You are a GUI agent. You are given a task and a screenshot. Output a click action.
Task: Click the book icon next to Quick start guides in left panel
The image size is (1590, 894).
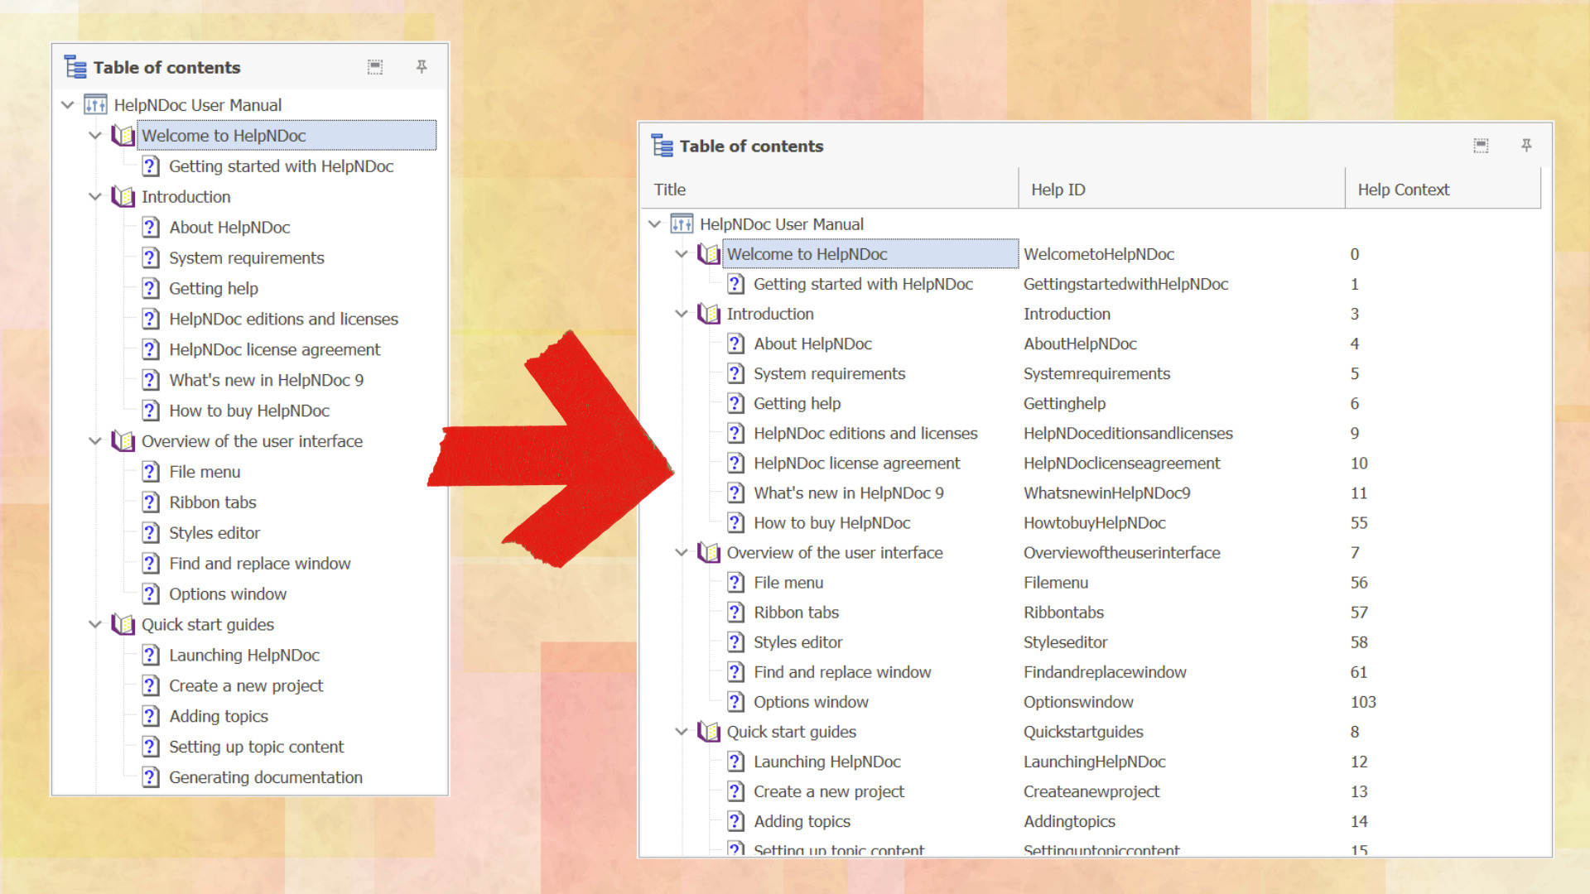[123, 624]
